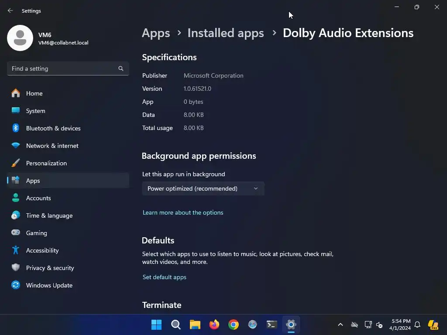Viewport: 447px width, 335px height.
Task: Click the VM6 user avatar picture
Action: click(20, 38)
